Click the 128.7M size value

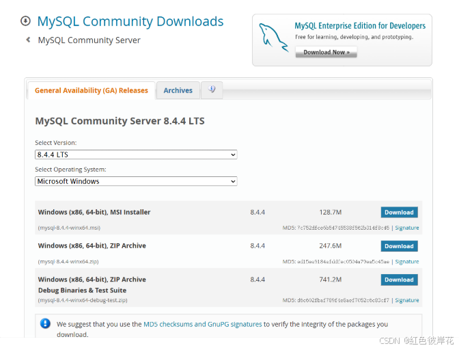[331, 212]
